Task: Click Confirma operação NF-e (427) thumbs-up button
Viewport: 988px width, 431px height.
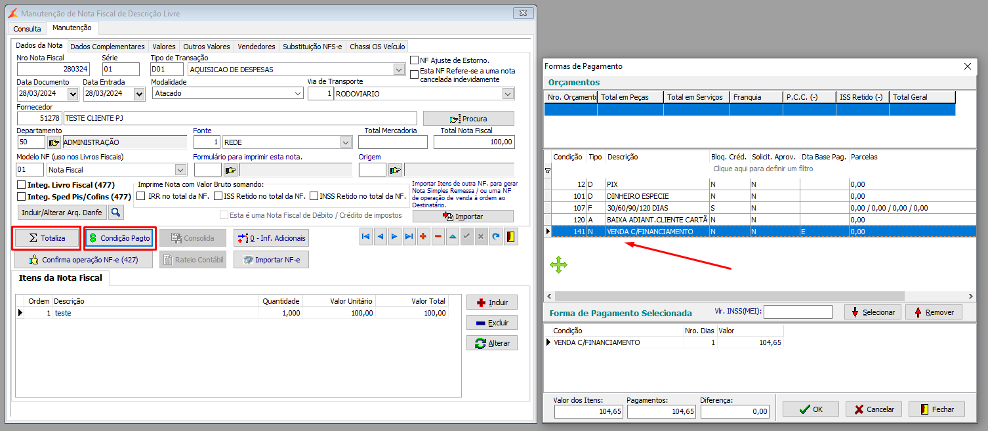Action: pos(83,260)
